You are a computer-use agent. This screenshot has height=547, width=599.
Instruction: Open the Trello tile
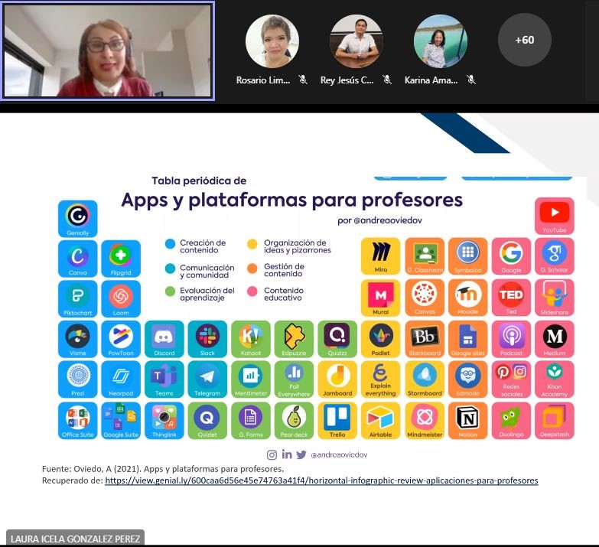coord(337,421)
